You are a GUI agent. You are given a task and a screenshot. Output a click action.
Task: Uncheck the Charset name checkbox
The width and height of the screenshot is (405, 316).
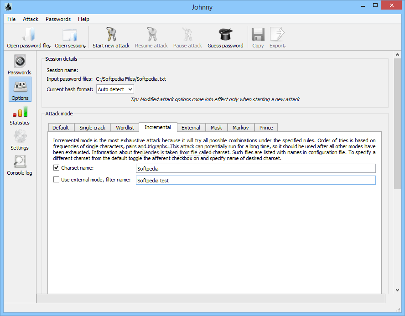pyautogui.click(x=56, y=167)
